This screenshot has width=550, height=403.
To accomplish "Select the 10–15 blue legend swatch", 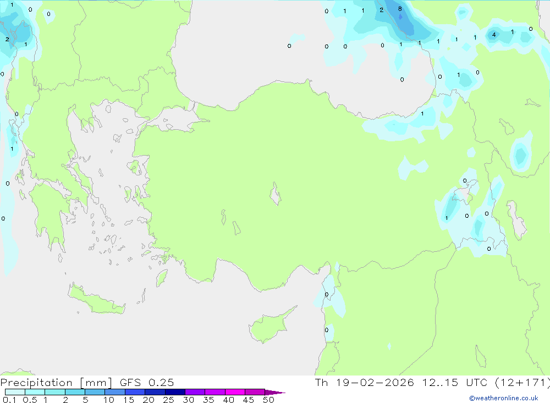I will 115,392.
